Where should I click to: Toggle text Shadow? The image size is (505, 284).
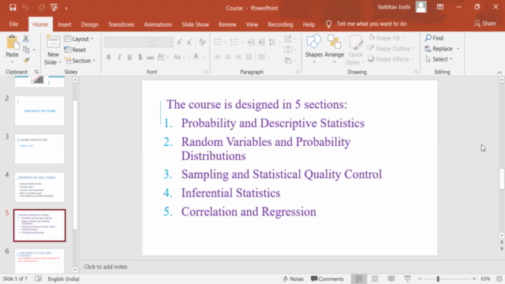140,57
